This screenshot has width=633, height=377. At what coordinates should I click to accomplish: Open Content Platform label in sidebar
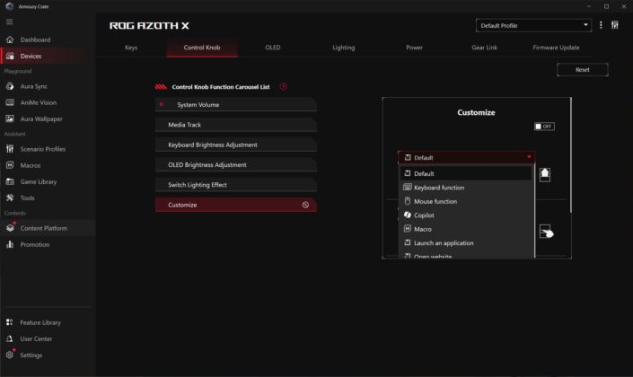tap(44, 228)
